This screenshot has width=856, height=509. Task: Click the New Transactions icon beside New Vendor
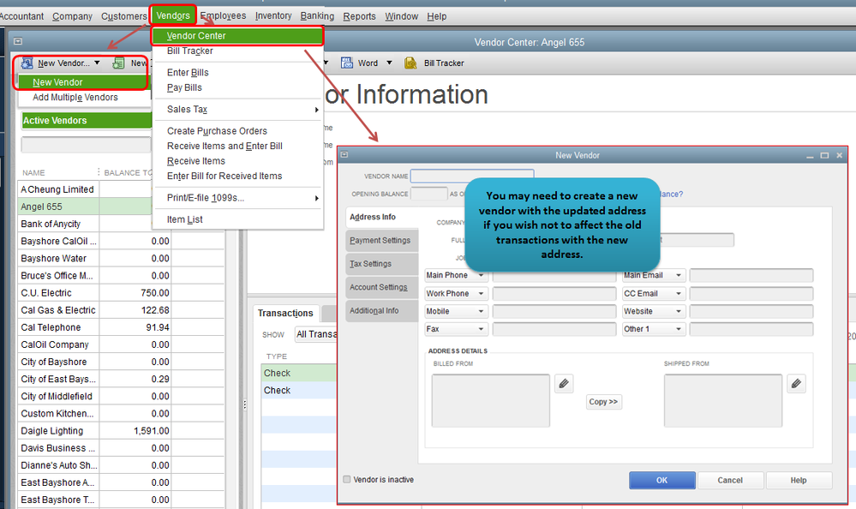tap(118, 63)
